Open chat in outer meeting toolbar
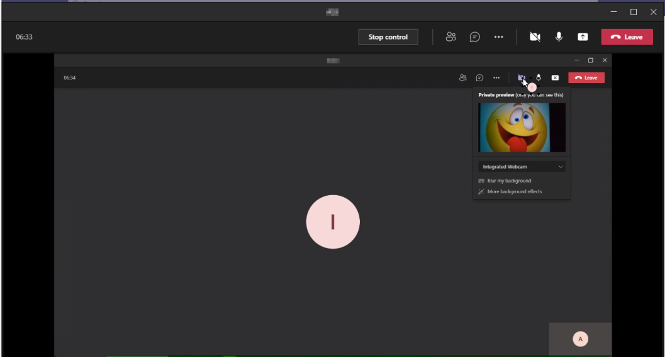 (x=474, y=37)
